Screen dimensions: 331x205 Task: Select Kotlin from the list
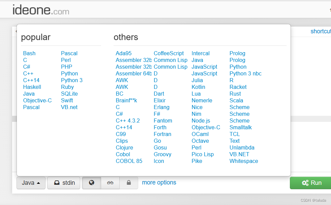point(198,87)
